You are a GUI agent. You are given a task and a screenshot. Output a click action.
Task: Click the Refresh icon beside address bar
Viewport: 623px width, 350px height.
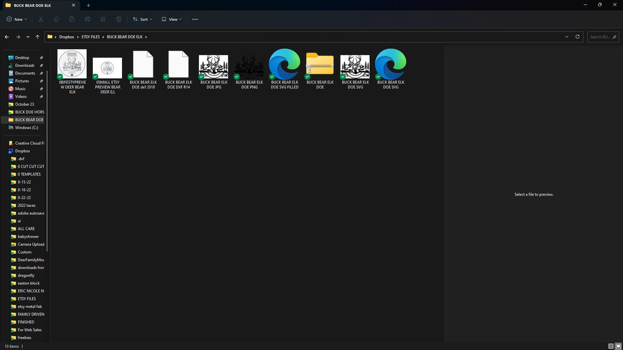[x=578, y=37]
